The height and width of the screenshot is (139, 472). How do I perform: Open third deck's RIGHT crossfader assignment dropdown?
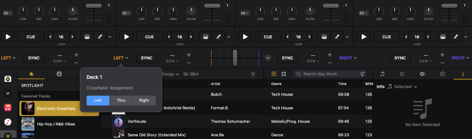pyautogui.click(x=348, y=58)
